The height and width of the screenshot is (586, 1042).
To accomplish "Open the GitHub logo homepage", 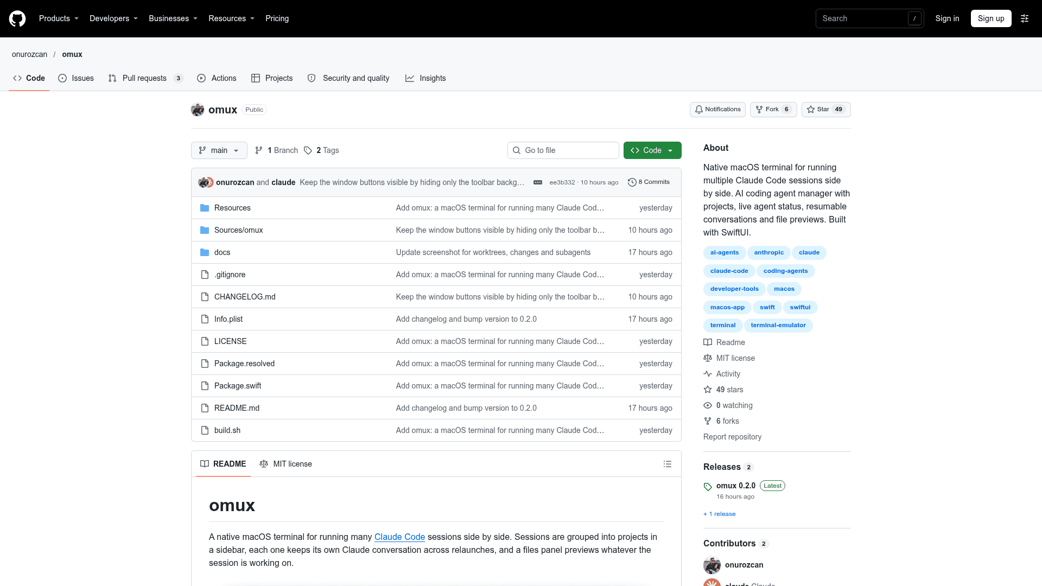I will [17, 18].
